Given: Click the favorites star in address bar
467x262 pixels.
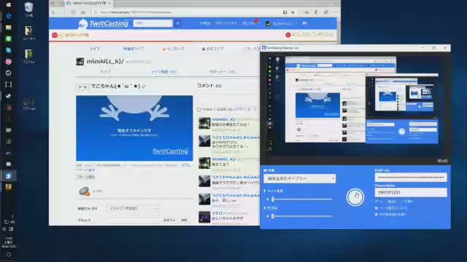Looking at the screenshot, I should [x=293, y=12].
